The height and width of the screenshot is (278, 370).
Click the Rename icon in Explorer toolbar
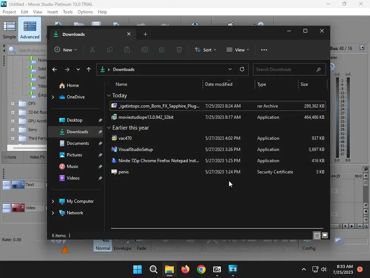tap(145, 50)
